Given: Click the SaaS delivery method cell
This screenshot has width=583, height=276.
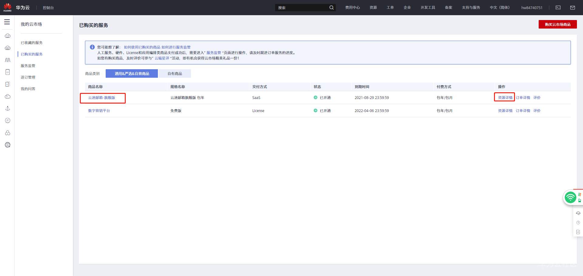Looking at the screenshot, I should [256, 98].
